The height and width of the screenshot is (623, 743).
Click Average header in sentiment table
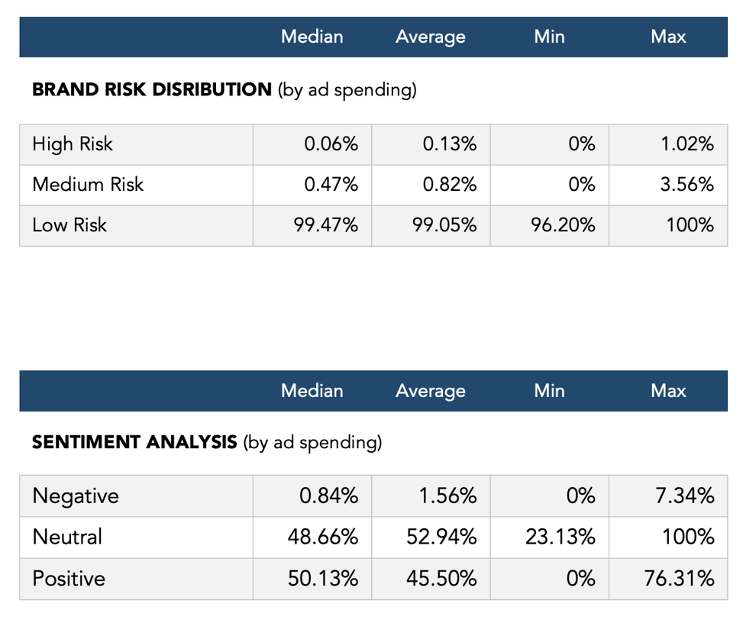point(431,391)
